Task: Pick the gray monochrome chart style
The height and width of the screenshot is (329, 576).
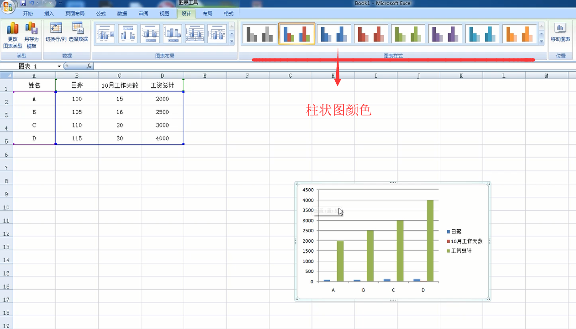Action: (259, 34)
